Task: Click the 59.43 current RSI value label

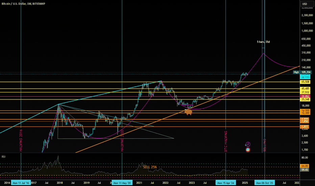Action: [x=305, y=170]
